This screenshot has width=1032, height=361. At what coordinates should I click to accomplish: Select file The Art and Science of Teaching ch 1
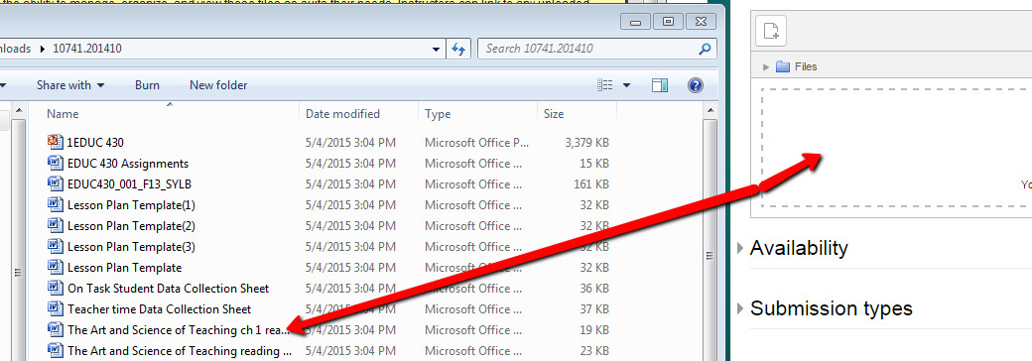(179, 330)
